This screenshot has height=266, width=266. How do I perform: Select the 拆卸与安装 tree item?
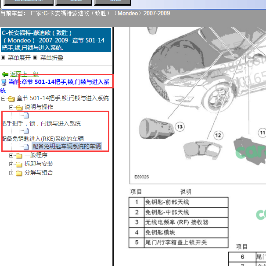pyautogui.click(x=39, y=164)
